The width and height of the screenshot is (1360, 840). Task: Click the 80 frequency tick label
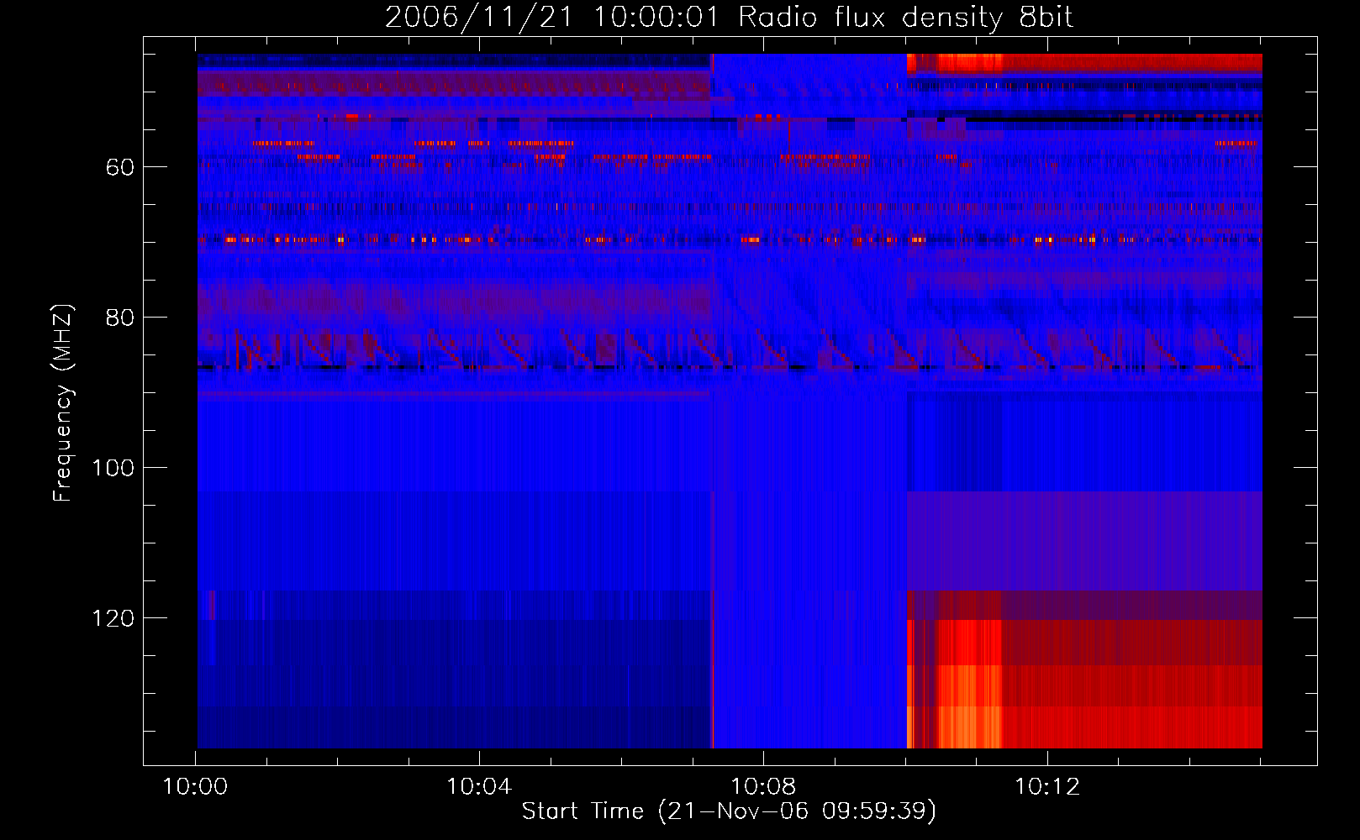click(120, 318)
